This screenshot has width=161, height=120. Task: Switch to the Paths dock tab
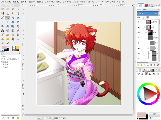click(x=152, y=5)
